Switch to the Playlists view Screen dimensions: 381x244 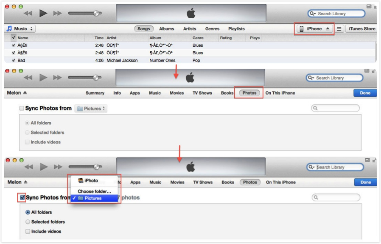click(236, 29)
